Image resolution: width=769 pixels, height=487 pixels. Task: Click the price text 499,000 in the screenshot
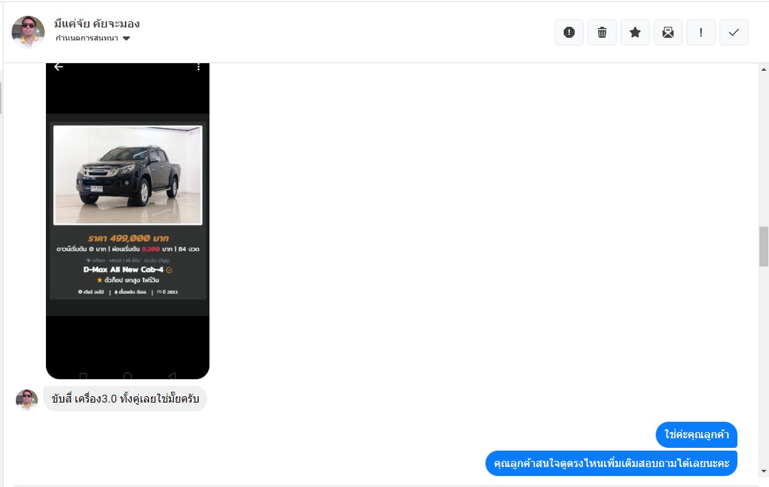click(x=130, y=238)
